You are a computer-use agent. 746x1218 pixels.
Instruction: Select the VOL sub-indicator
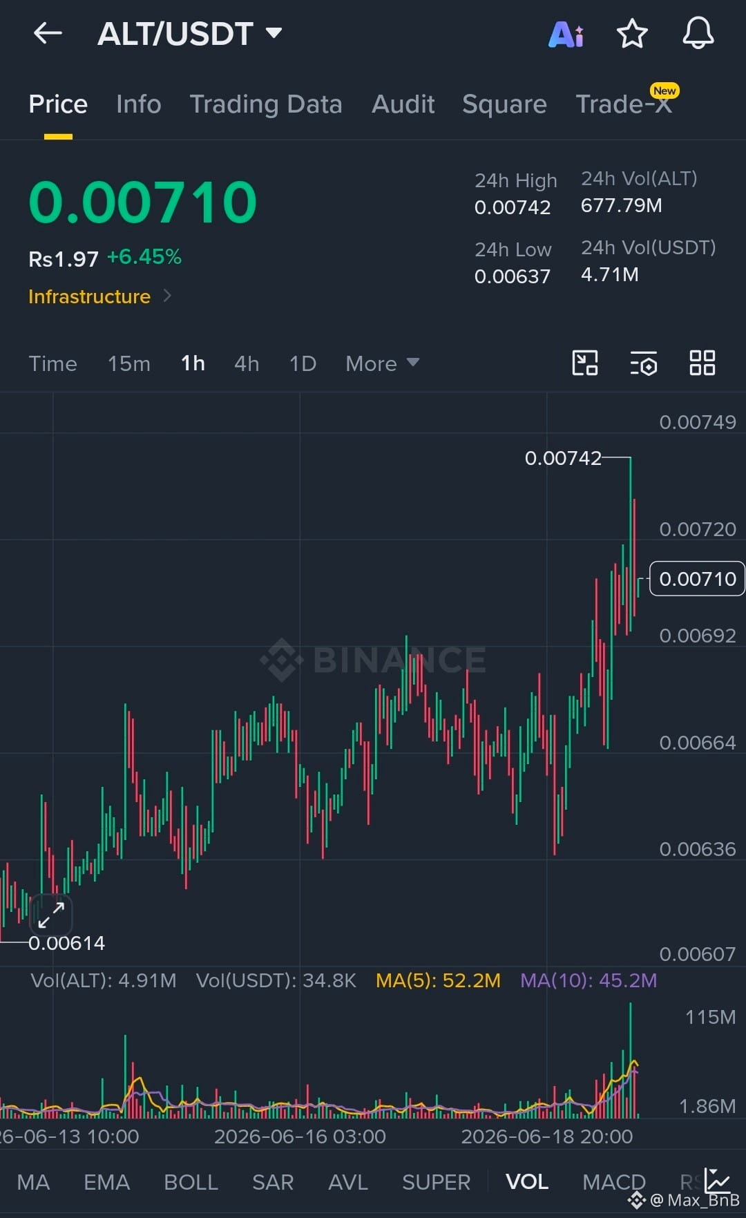tap(527, 1182)
